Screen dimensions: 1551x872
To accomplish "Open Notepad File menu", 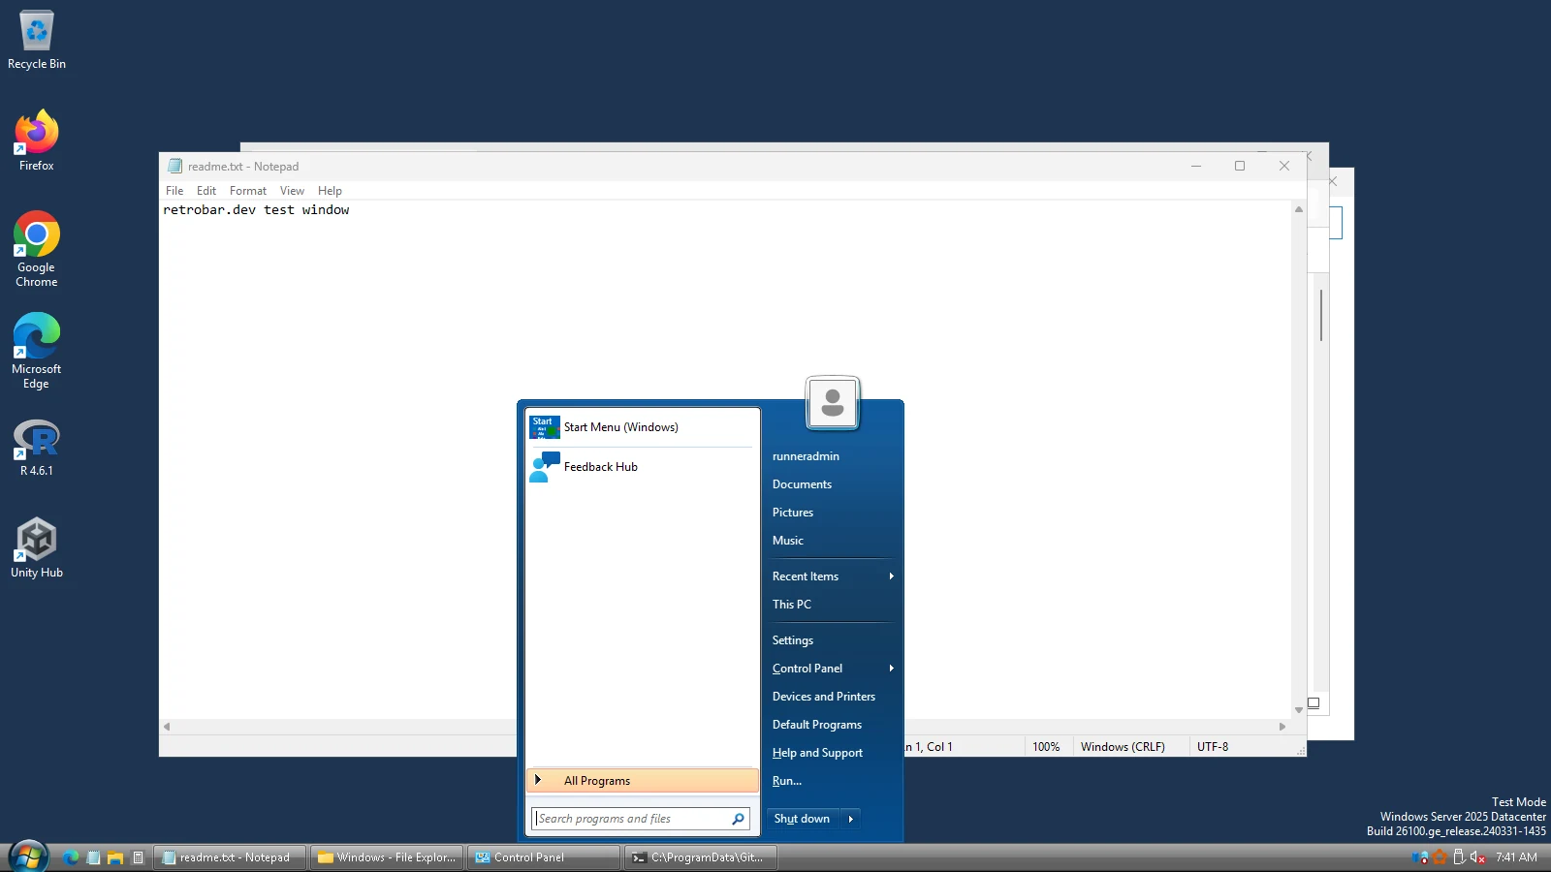I will tap(174, 191).
